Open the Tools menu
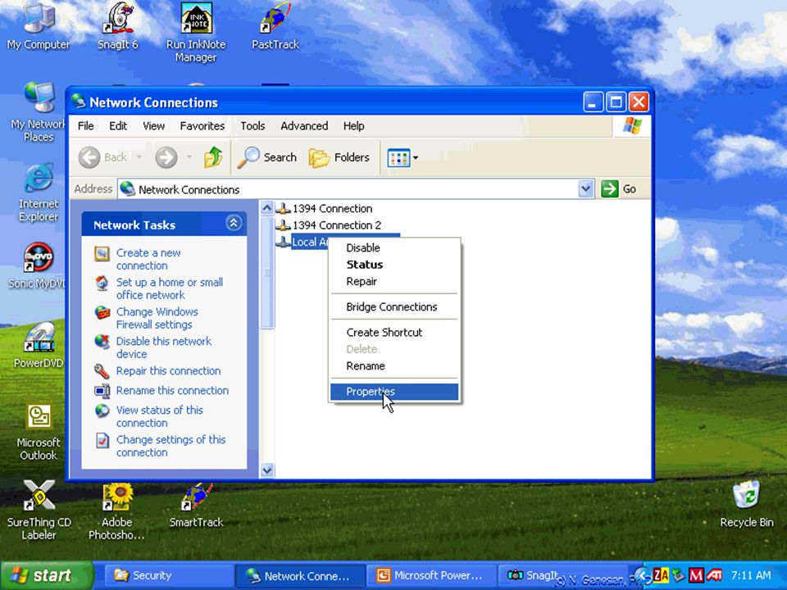Viewport: 787px width, 590px height. point(252,126)
